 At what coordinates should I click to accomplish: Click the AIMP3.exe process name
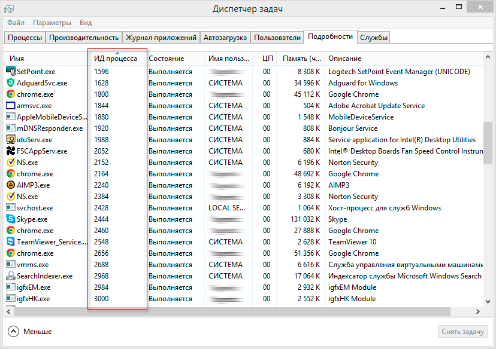click(x=33, y=185)
